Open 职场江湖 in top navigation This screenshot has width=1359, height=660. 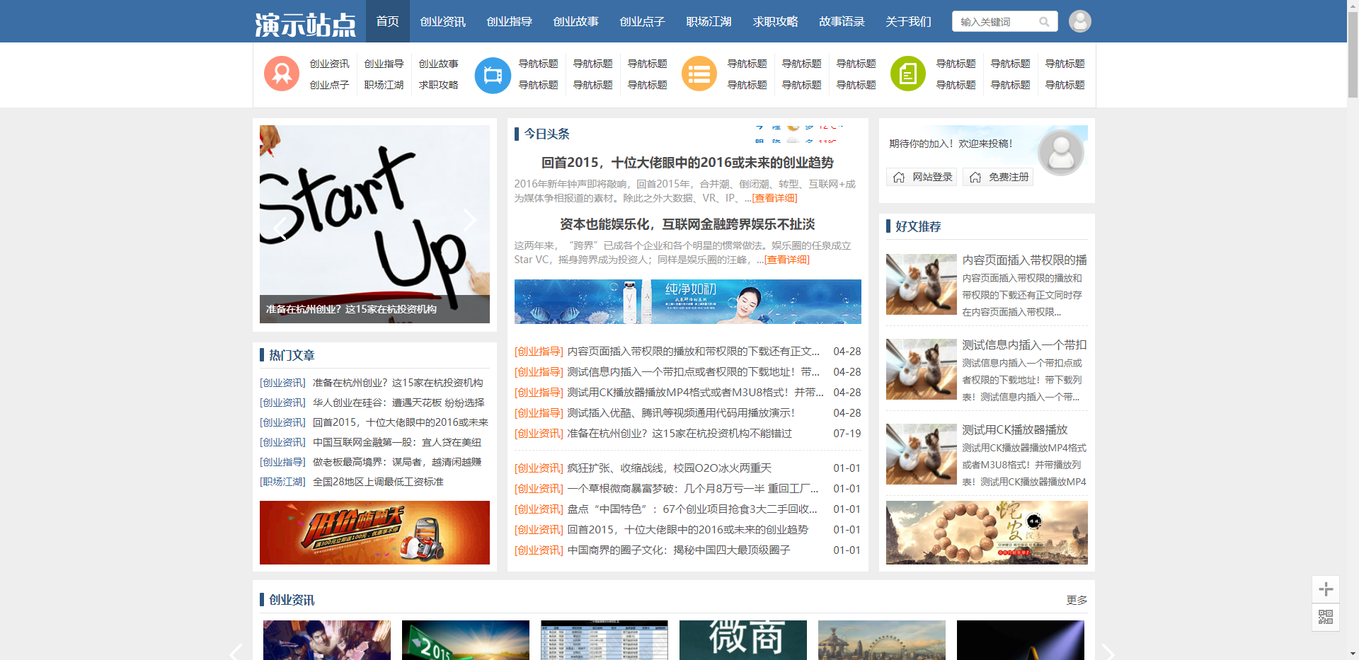(x=709, y=21)
